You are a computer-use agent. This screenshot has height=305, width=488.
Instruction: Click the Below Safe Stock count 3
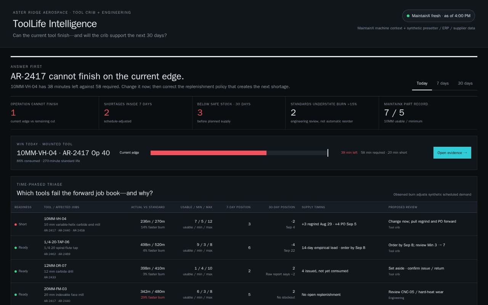(200, 112)
